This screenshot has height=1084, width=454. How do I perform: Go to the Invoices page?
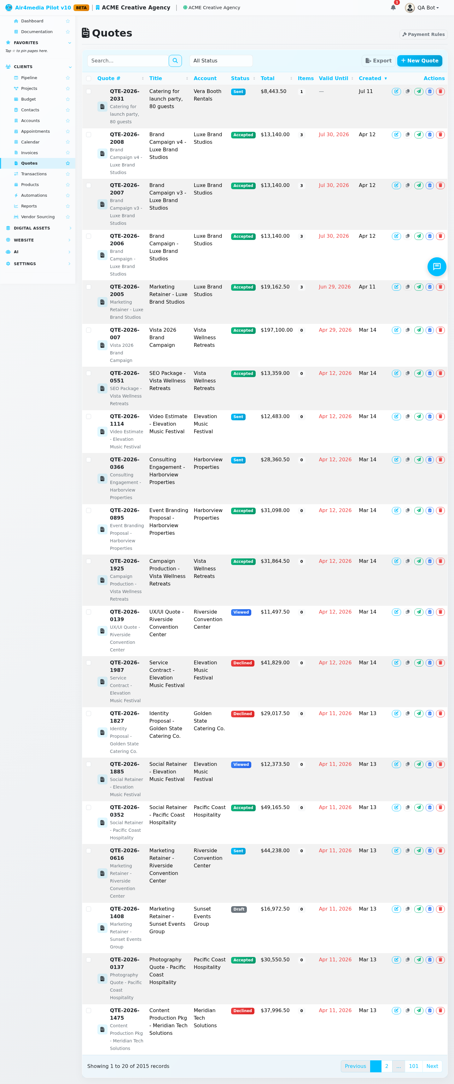(29, 153)
